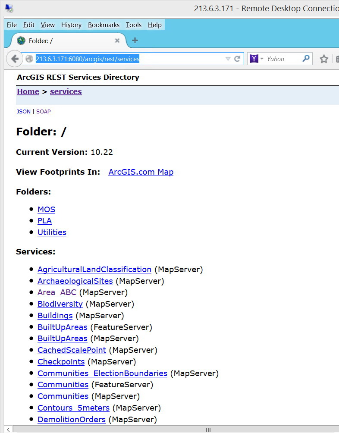Select the Folder: / browser tab
The width and height of the screenshot is (339, 433).
tap(69, 41)
